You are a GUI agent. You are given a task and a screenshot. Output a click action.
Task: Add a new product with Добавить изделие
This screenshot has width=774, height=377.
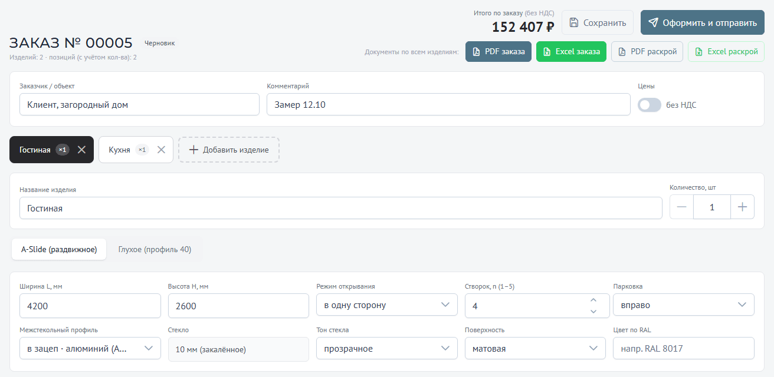(x=229, y=150)
